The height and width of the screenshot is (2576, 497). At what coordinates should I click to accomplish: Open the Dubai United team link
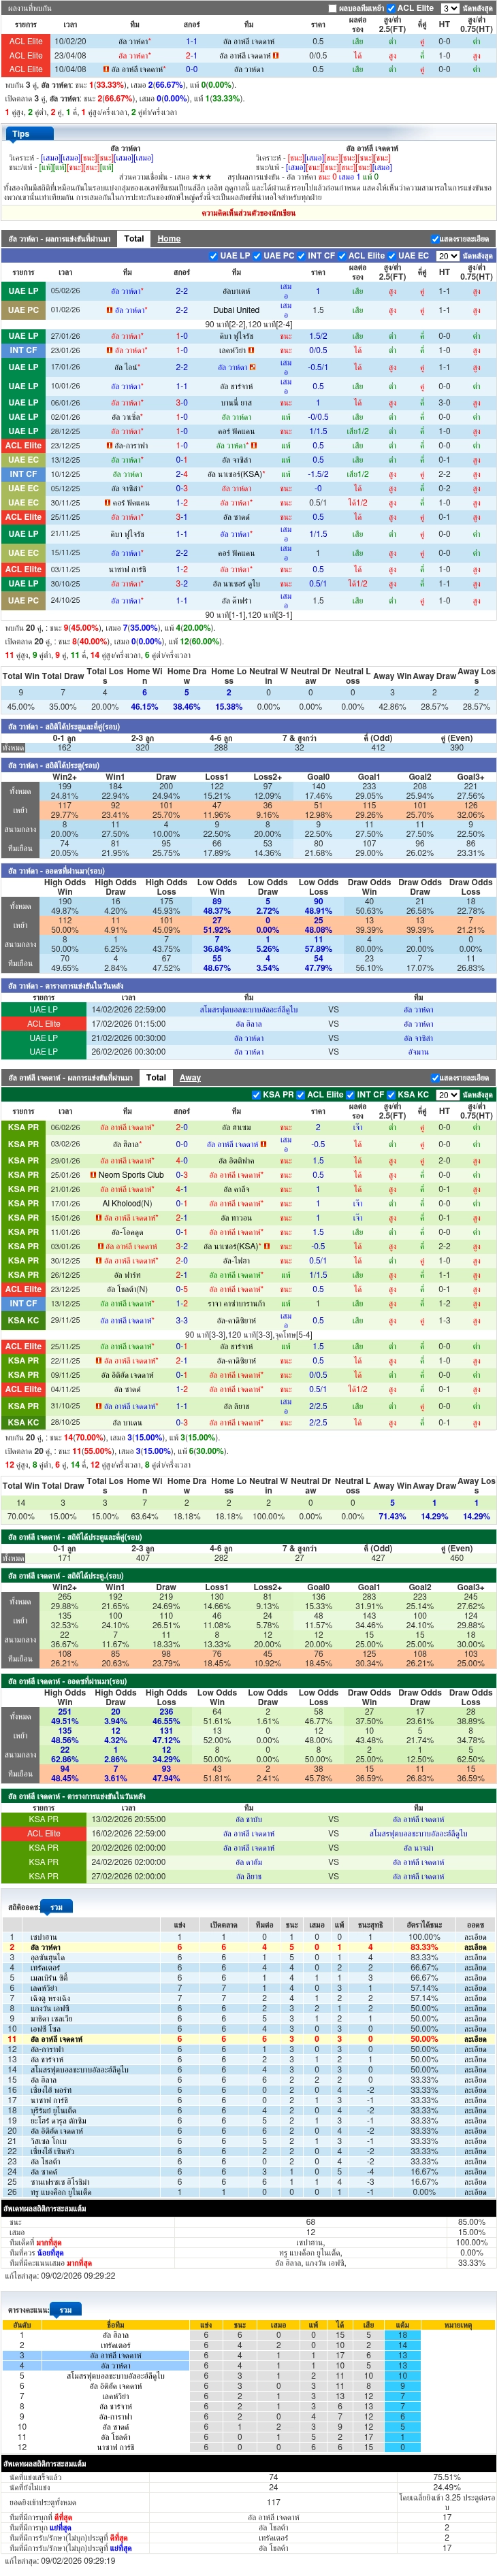236,310
